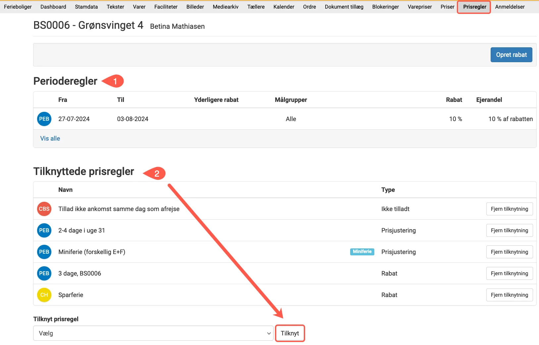
Task: Open the Anmeldelser tab
Action: pyautogui.click(x=510, y=7)
